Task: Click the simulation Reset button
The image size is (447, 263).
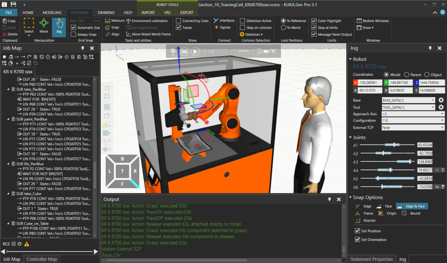Action: tap(184, 51)
